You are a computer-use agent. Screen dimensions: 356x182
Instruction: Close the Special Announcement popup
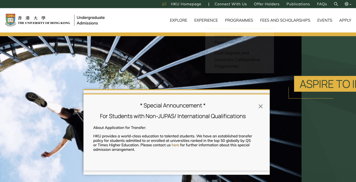coord(260,106)
